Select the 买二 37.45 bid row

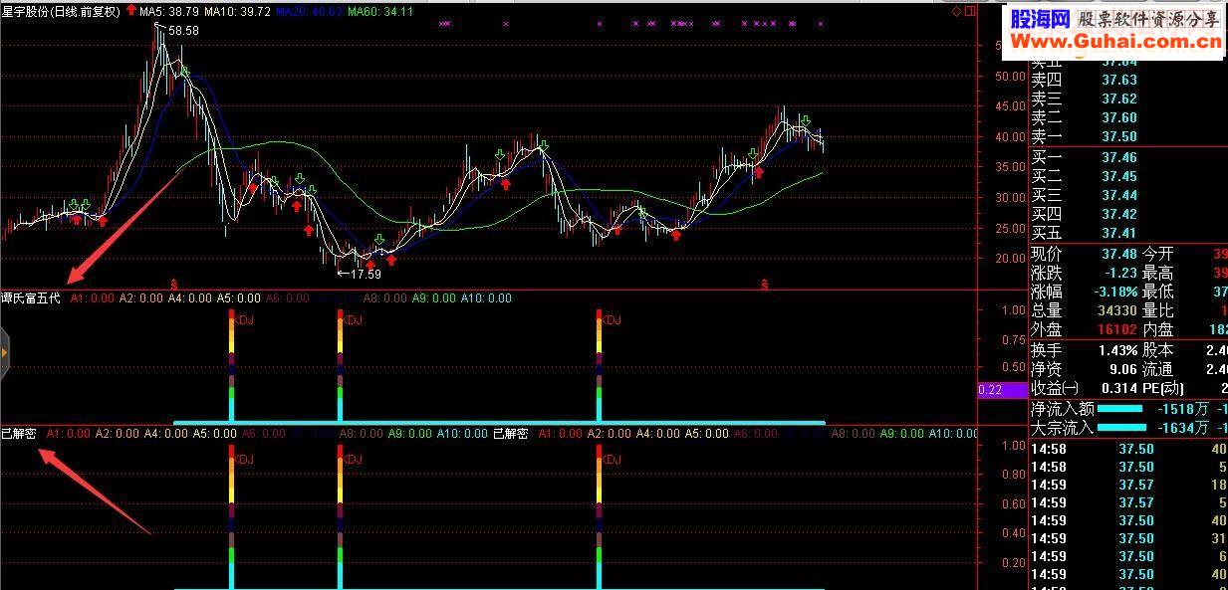[1127, 176]
